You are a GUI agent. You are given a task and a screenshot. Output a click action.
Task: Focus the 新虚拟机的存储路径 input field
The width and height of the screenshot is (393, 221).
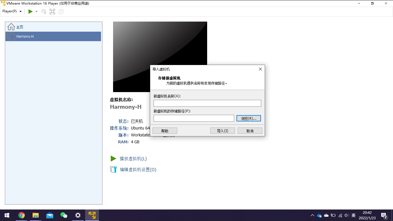point(194,118)
